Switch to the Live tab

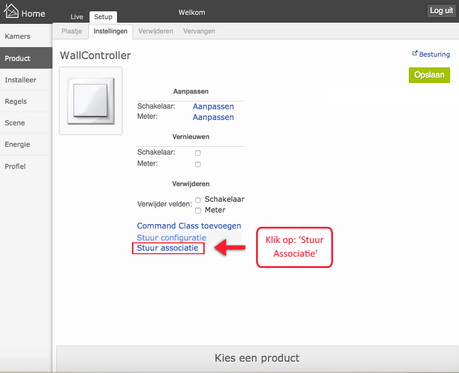(76, 17)
